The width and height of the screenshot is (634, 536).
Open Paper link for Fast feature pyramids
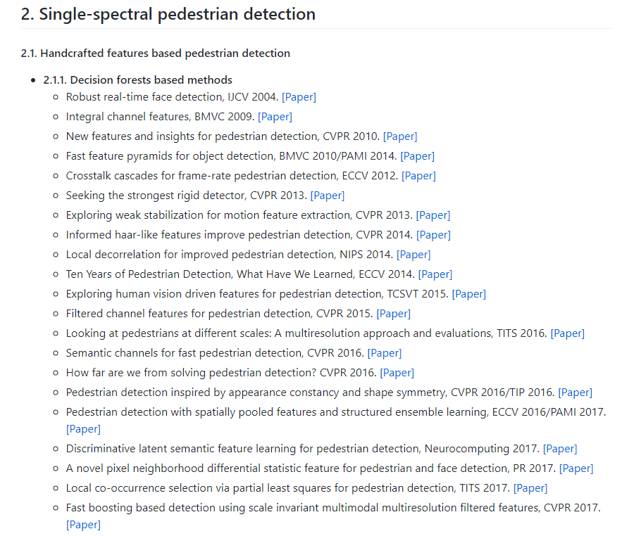(x=417, y=156)
